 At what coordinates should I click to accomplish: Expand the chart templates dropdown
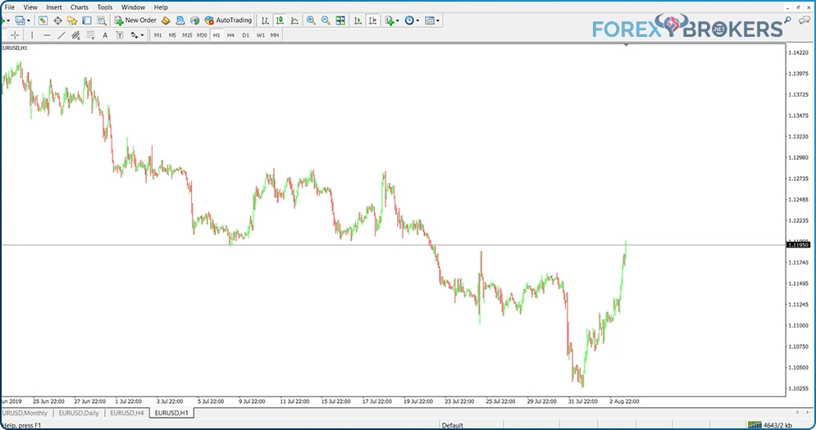432,20
